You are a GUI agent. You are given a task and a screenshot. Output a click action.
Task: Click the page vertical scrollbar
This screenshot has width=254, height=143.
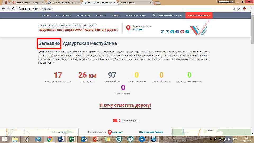[x=252, y=29]
